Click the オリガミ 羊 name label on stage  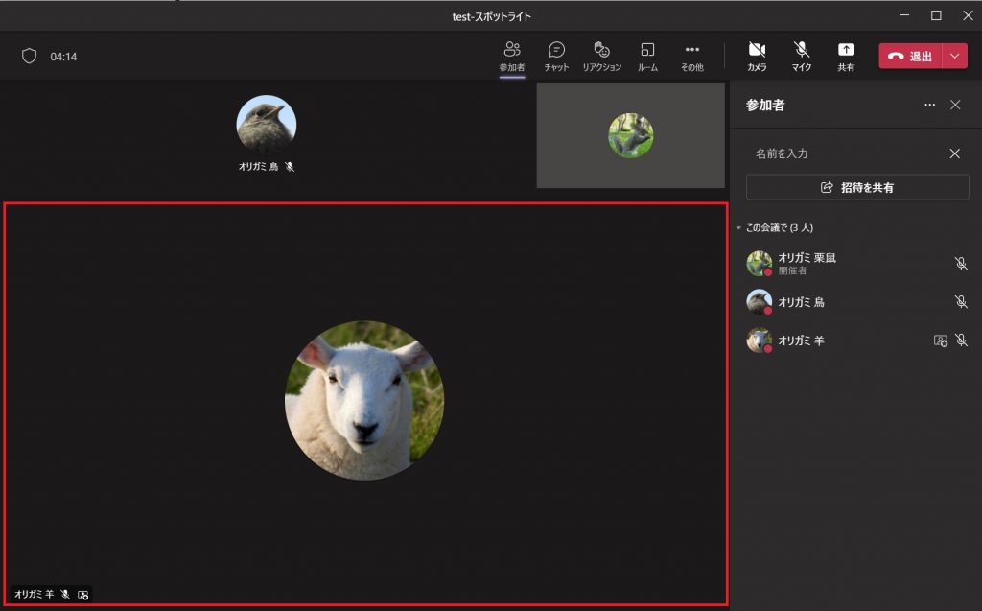click(34, 594)
